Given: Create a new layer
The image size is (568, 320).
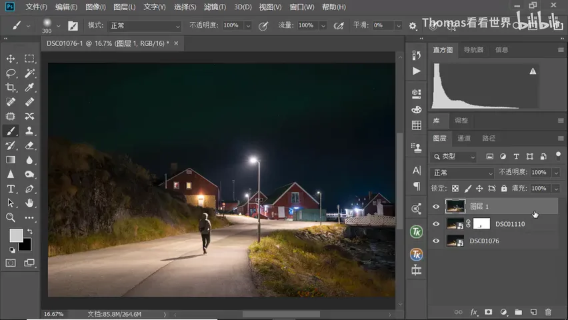Looking at the screenshot, I should tap(533, 312).
